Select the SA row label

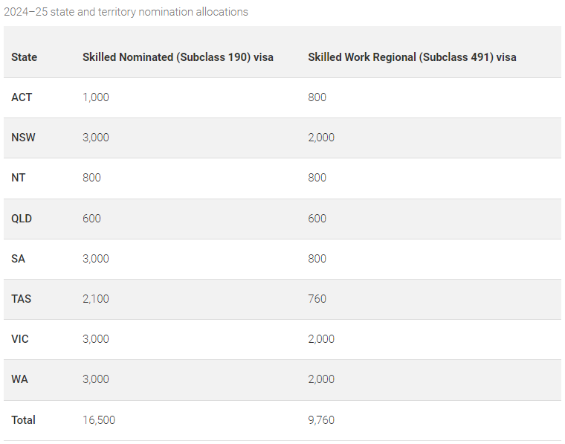(19, 259)
